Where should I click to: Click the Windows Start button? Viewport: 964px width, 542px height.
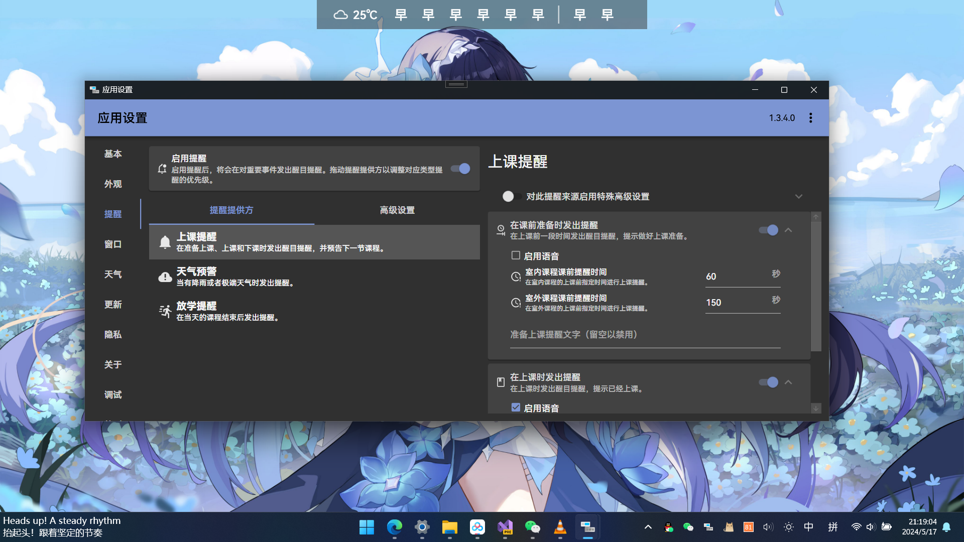pos(367,527)
